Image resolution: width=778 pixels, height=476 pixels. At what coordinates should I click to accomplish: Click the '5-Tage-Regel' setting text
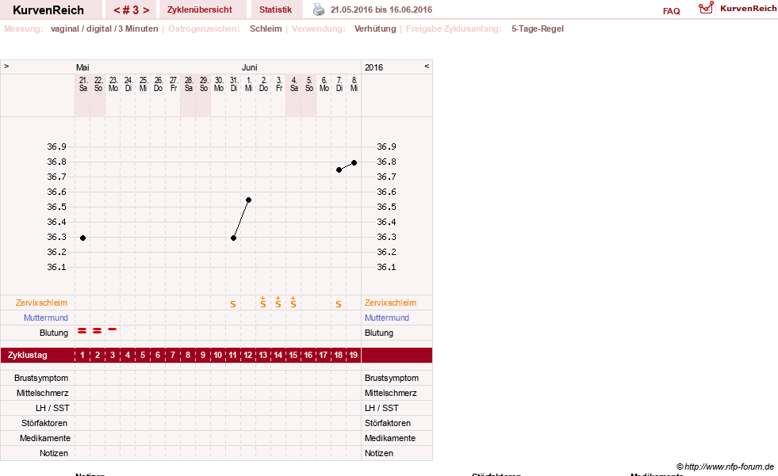pyautogui.click(x=538, y=29)
